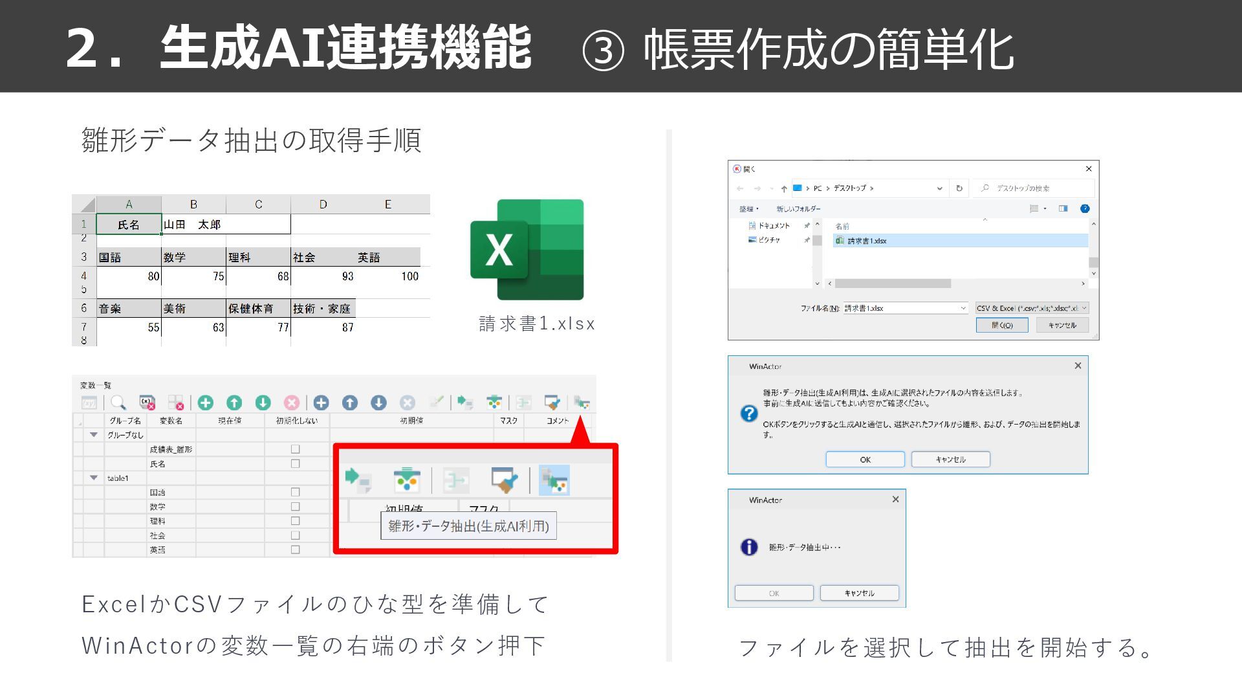Click the back arrow in Open dialog
1242x699 pixels.
(x=741, y=188)
